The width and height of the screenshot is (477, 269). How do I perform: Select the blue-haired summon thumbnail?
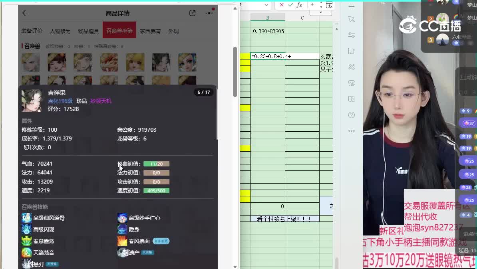187,62
